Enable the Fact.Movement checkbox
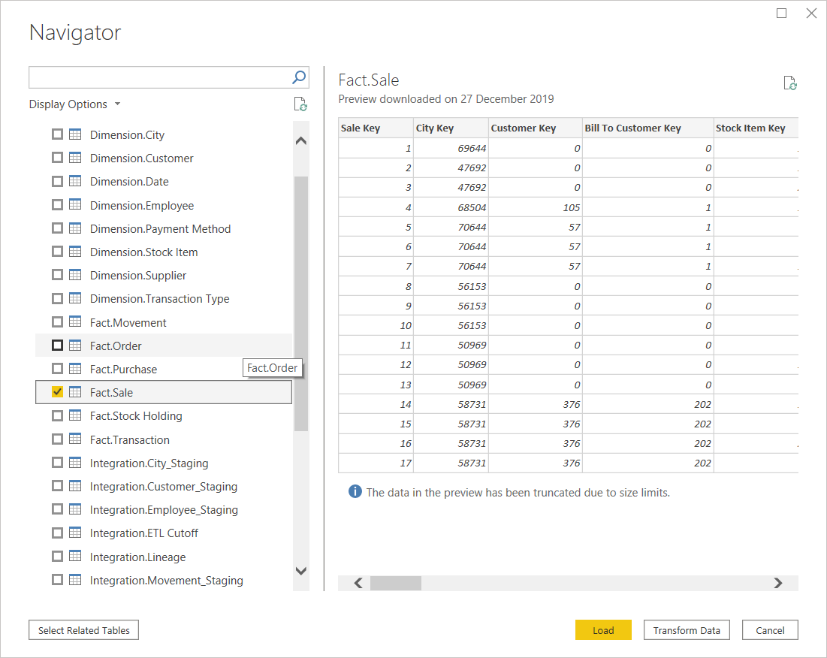The height and width of the screenshot is (658, 827). point(56,321)
